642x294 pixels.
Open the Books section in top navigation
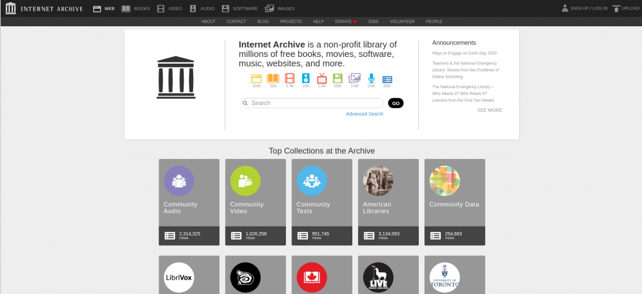135,9
